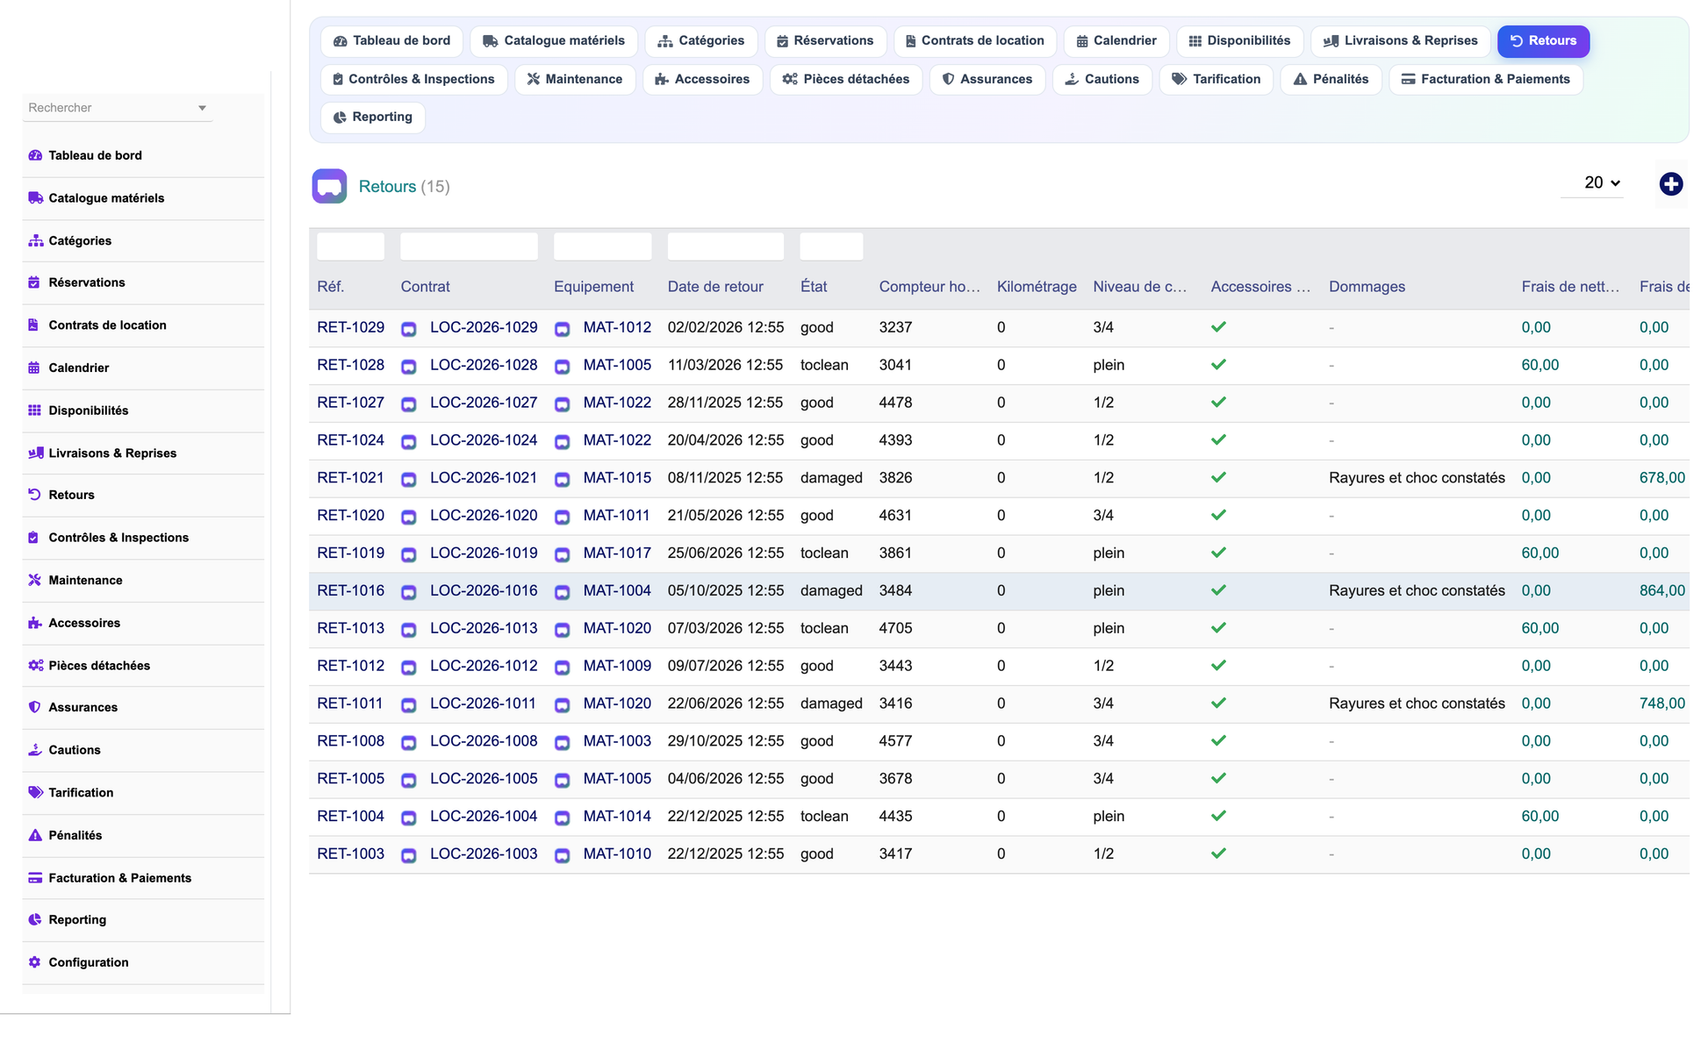This screenshot has width=1708, height=1057.
Task: Click accessories checkmark in RET-1003 row
Action: [1218, 853]
